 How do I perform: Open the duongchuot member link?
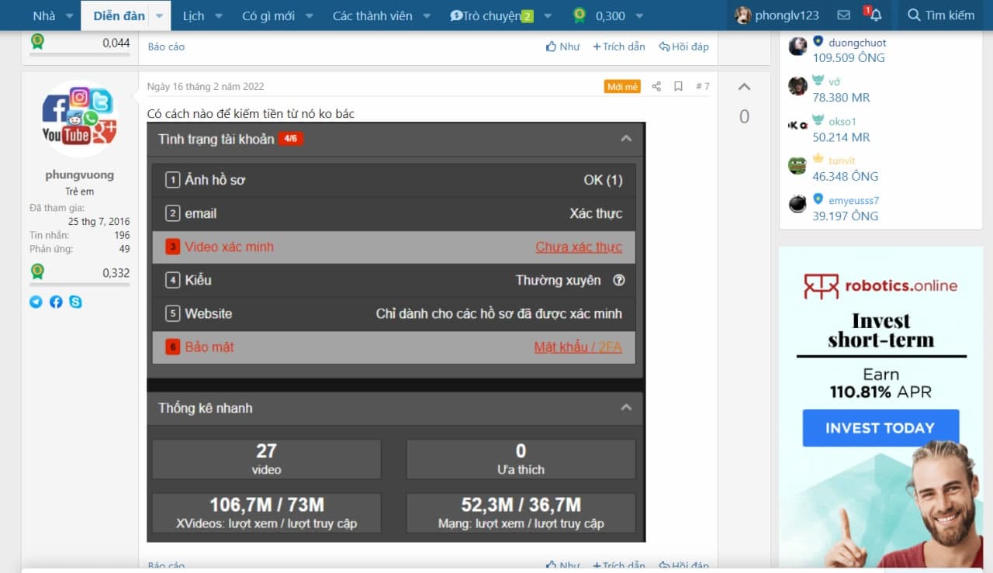857,43
